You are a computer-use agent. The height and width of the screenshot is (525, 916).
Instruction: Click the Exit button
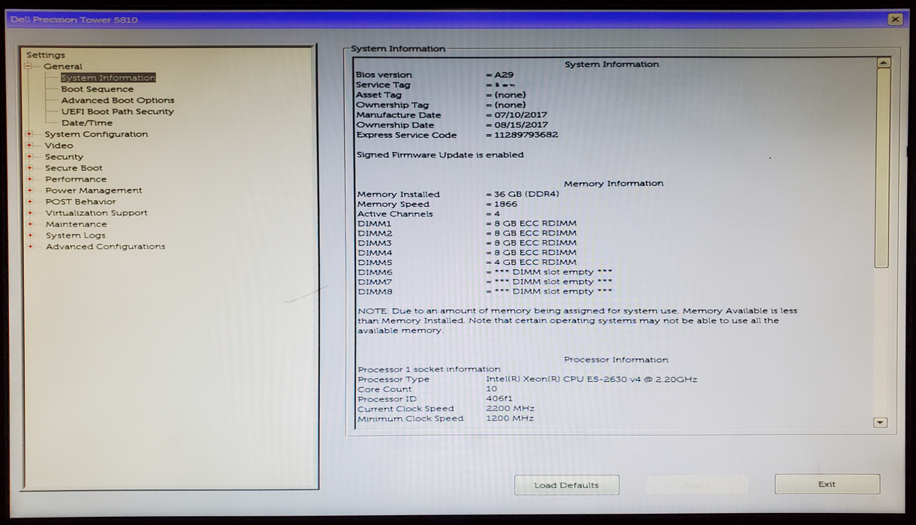click(x=827, y=484)
